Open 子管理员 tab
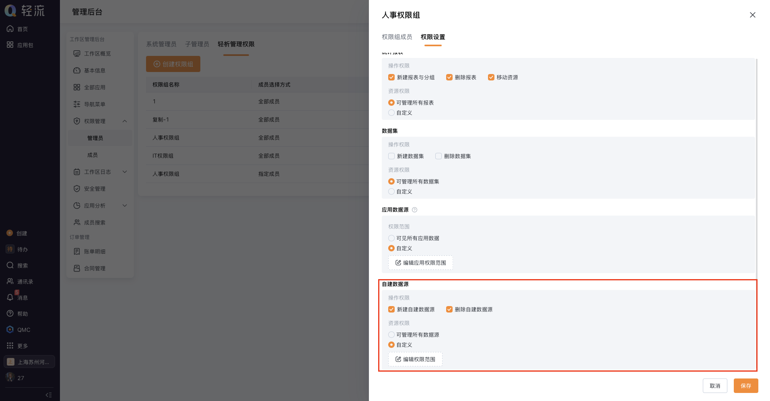 197,44
